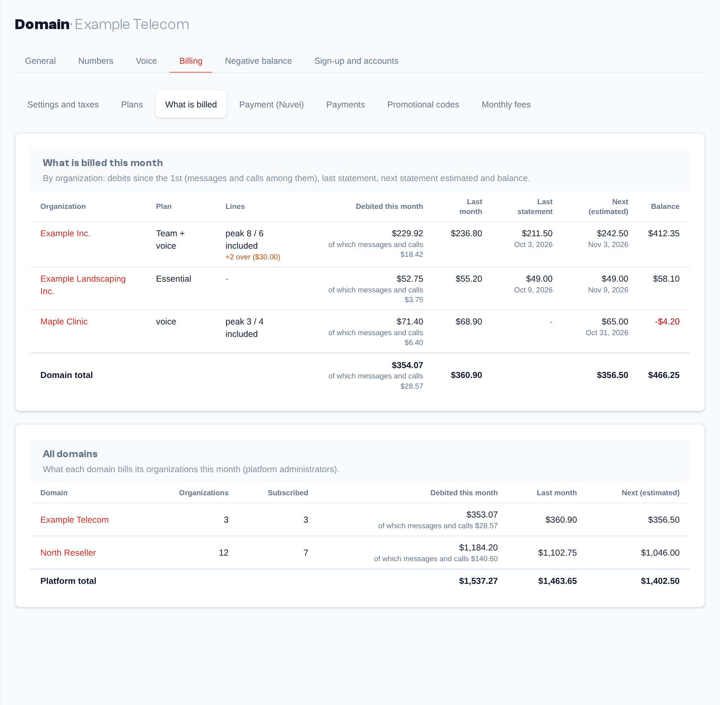This screenshot has height=705, width=720.
Task: Click Example Inc. balance $412.35
Action: click(x=663, y=233)
